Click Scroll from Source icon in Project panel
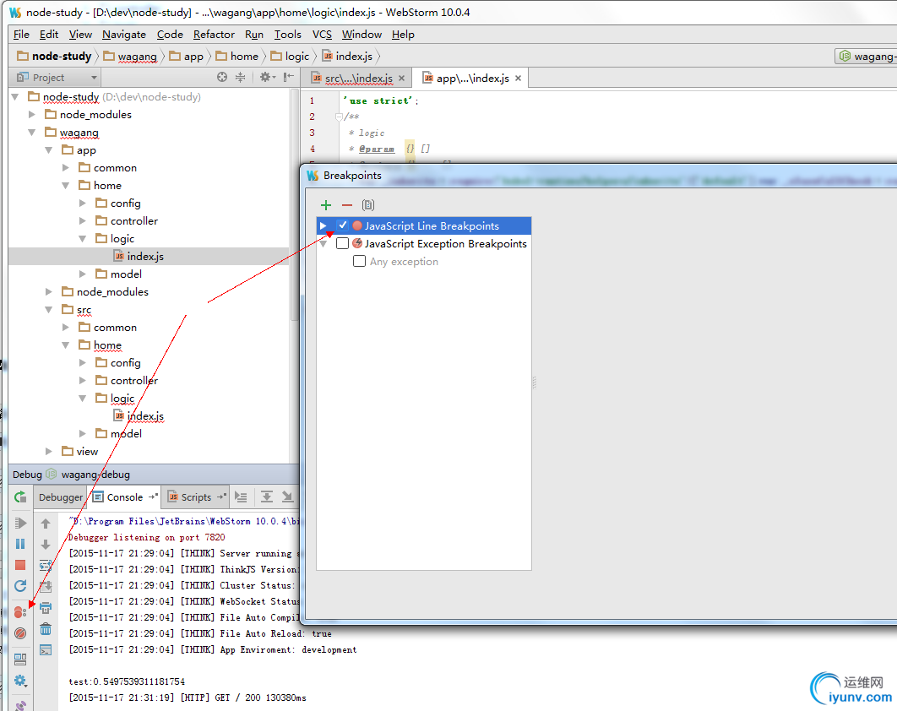Image resolution: width=897 pixels, height=711 pixels. coord(222,77)
